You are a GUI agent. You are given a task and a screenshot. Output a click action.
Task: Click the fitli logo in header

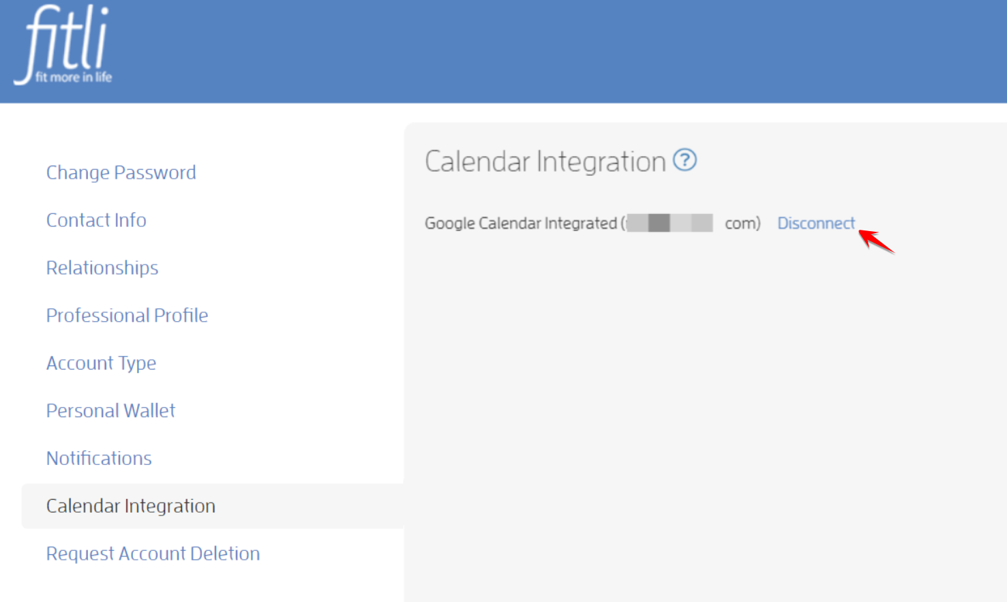[64, 45]
